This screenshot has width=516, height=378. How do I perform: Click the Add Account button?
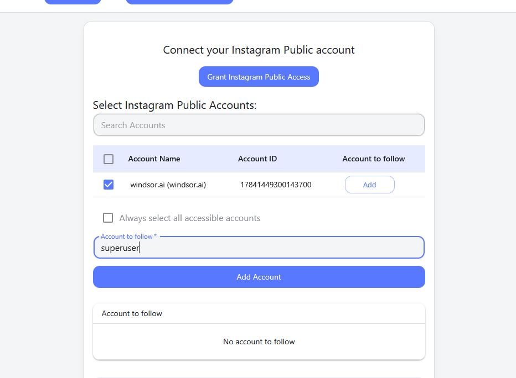point(259,277)
